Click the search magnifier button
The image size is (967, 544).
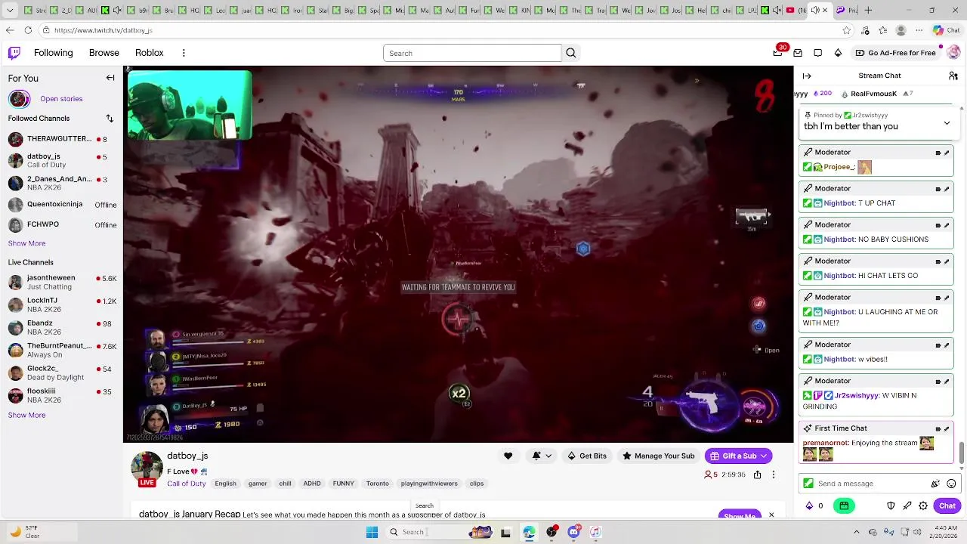coord(571,53)
